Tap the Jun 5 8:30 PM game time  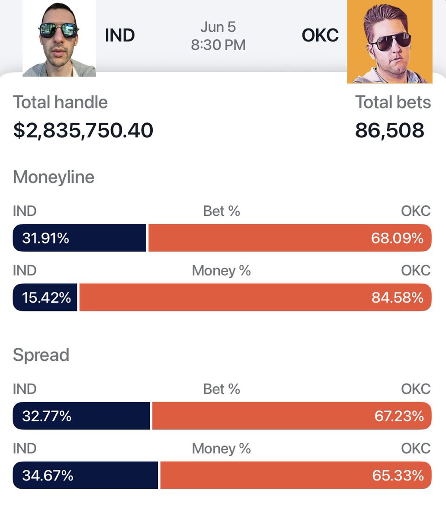coord(218,36)
